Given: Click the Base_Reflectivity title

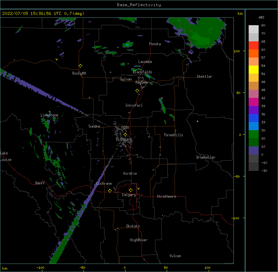Looking at the screenshot, I should (x=139, y=5).
